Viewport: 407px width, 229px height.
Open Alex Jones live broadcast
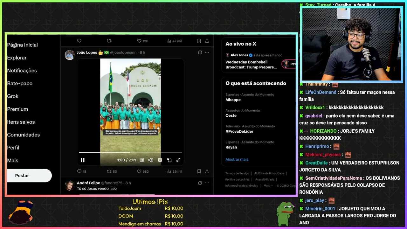click(x=251, y=65)
